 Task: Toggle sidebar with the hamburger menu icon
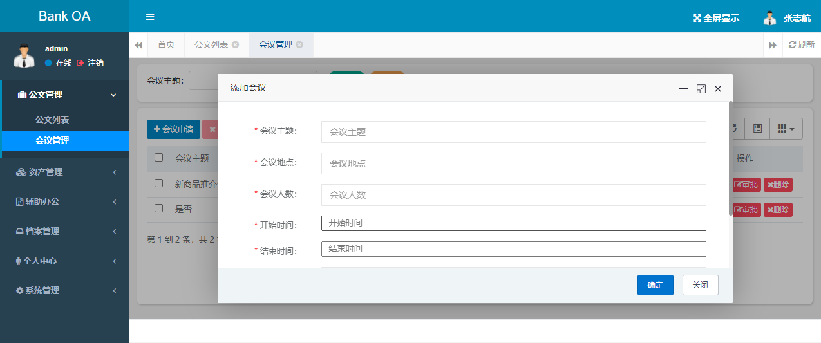[x=150, y=17]
